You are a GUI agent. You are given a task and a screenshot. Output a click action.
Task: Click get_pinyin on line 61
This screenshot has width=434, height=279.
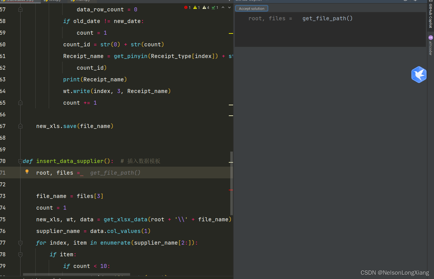coord(131,56)
